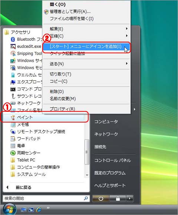Open ヘルプとサポート

(x=110, y=186)
